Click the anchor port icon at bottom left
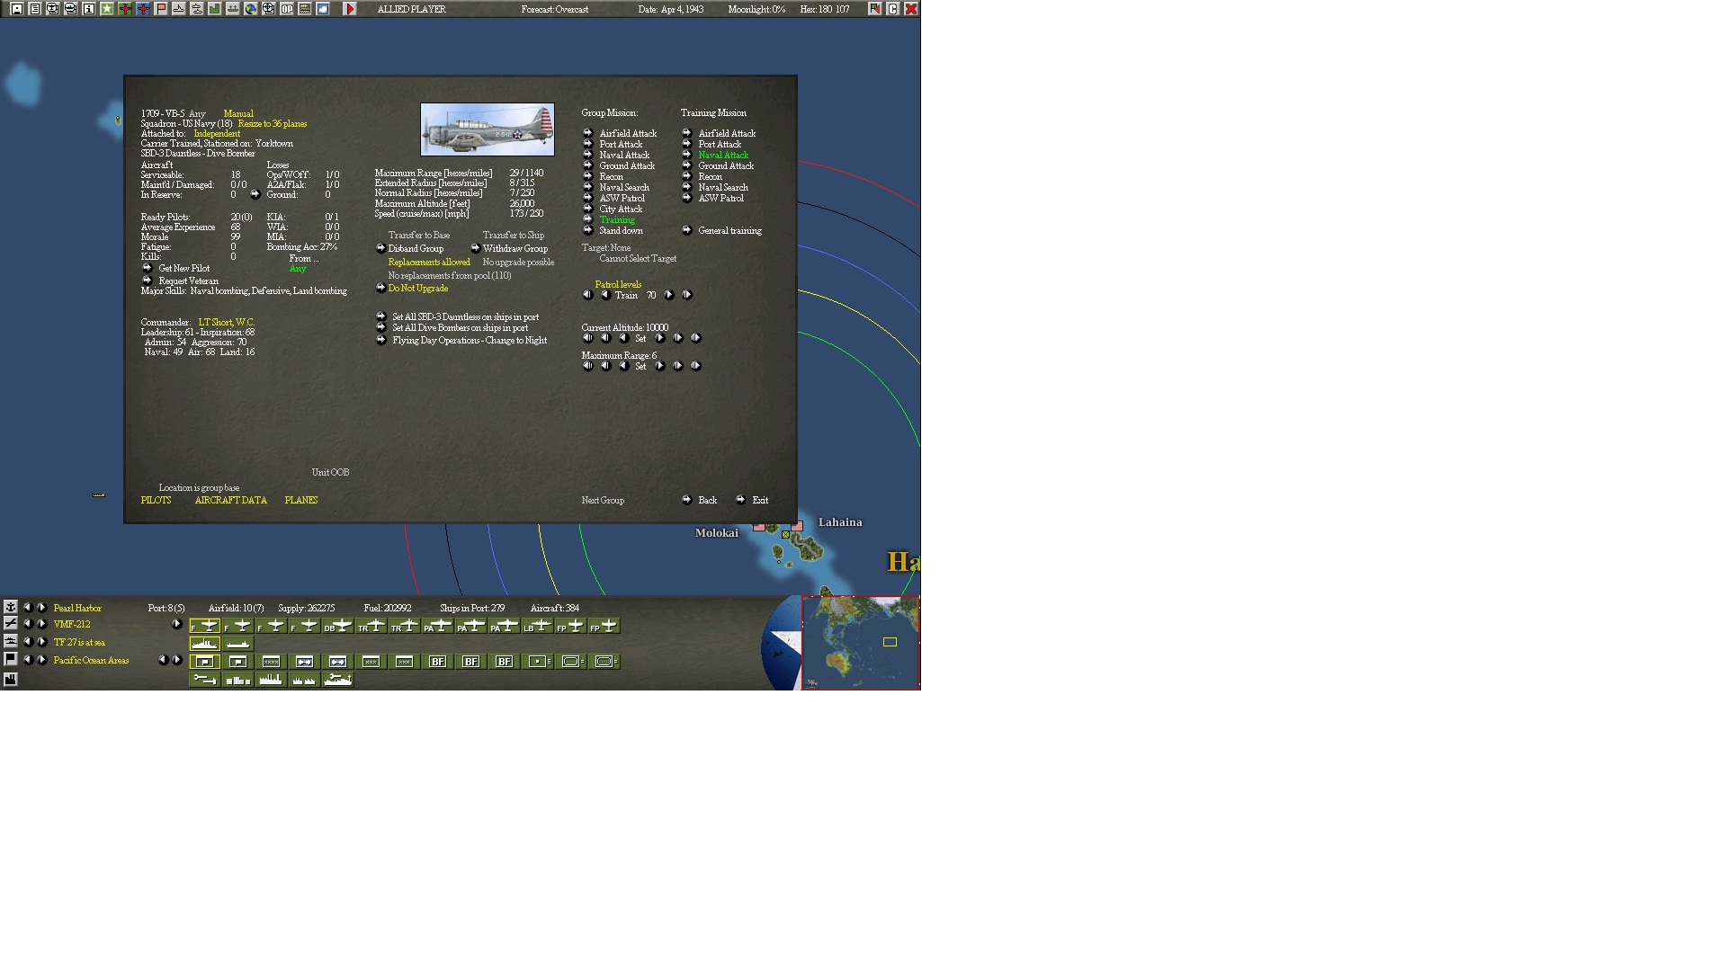Viewport: 1727px width, 971px height. 10,607
